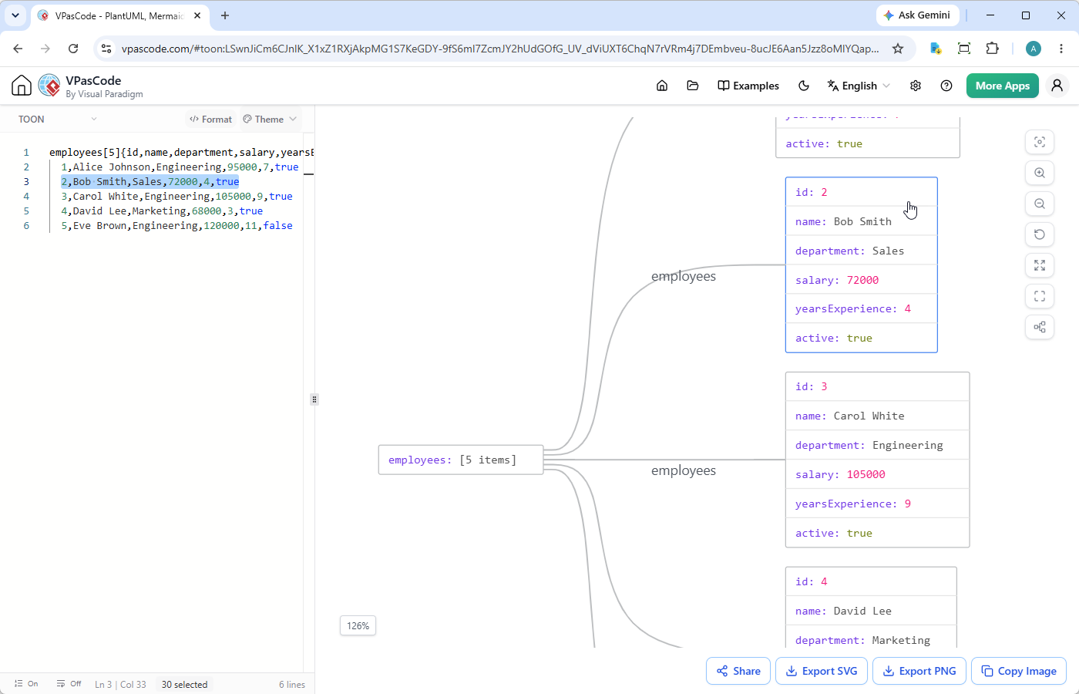Viewport: 1079px width, 694px height.
Task: Open the Theme dropdown
Action: pyautogui.click(x=270, y=119)
